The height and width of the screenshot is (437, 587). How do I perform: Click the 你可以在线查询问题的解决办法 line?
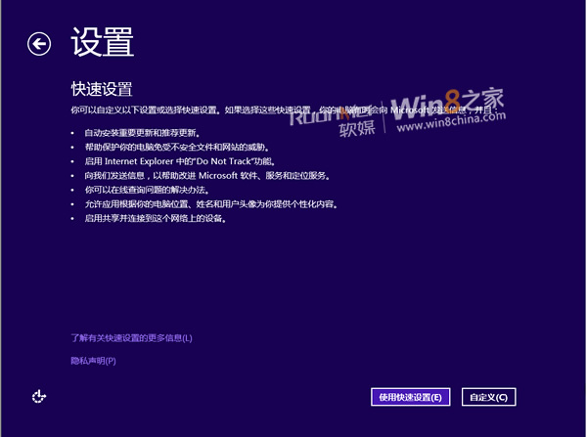pos(147,190)
